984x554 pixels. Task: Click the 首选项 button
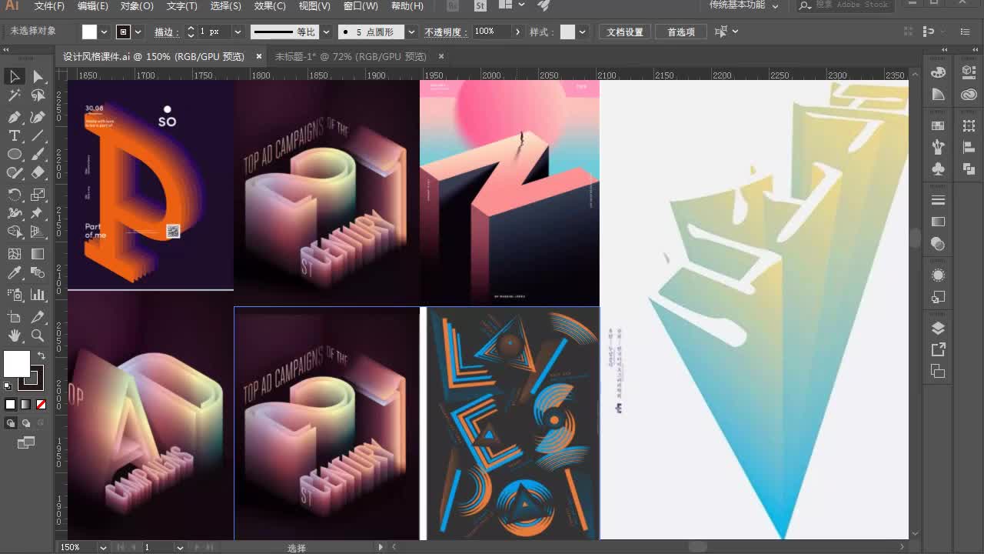(x=681, y=32)
